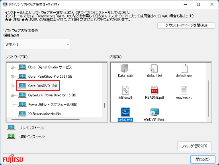This screenshot has height=165, width=219.
Task: Click the 追加インストール legend label
Action: [x=32, y=136]
